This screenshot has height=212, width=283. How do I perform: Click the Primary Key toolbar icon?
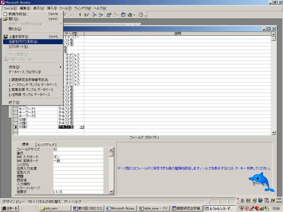pos(80,15)
